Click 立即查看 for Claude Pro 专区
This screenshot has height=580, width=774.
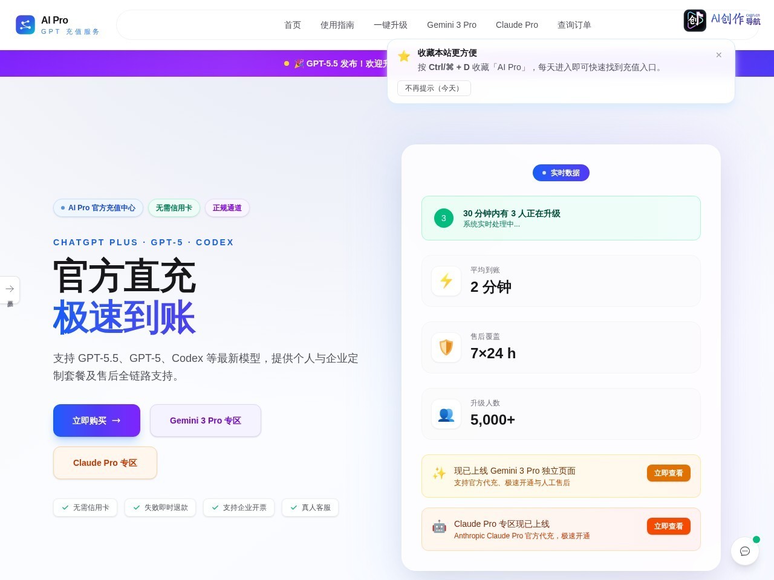click(669, 526)
